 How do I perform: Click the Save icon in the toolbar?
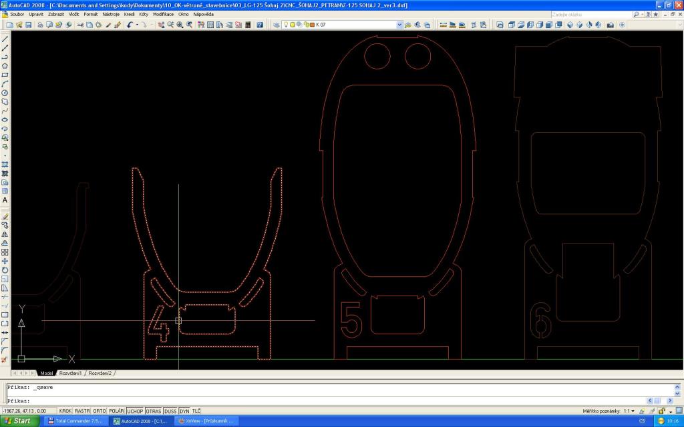click(29, 25)
